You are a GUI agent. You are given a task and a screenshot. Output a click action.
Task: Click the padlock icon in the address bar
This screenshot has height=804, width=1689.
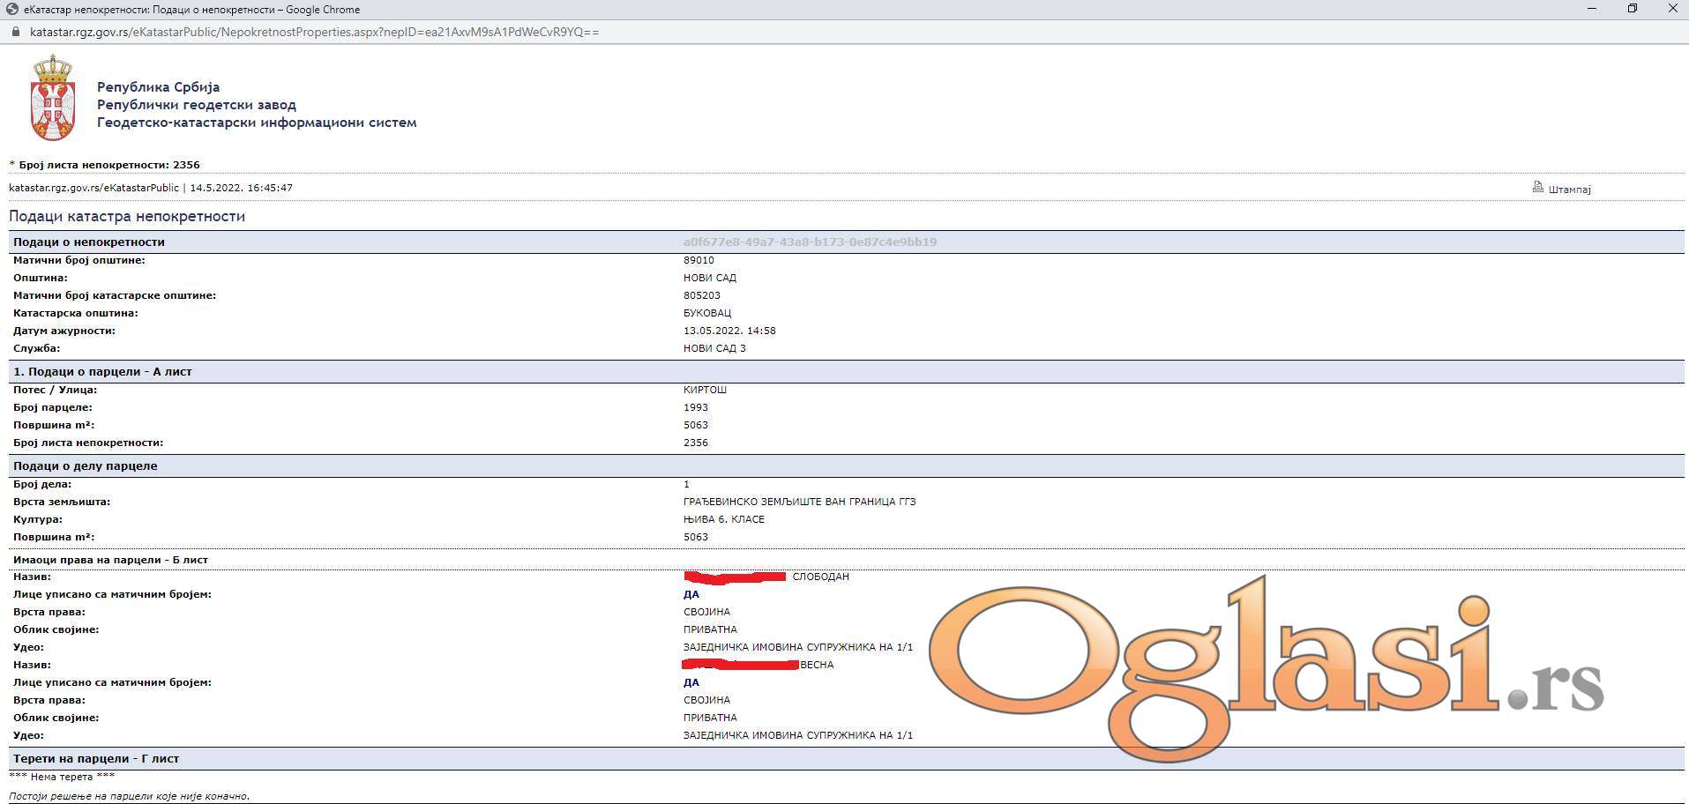point(14,32)
